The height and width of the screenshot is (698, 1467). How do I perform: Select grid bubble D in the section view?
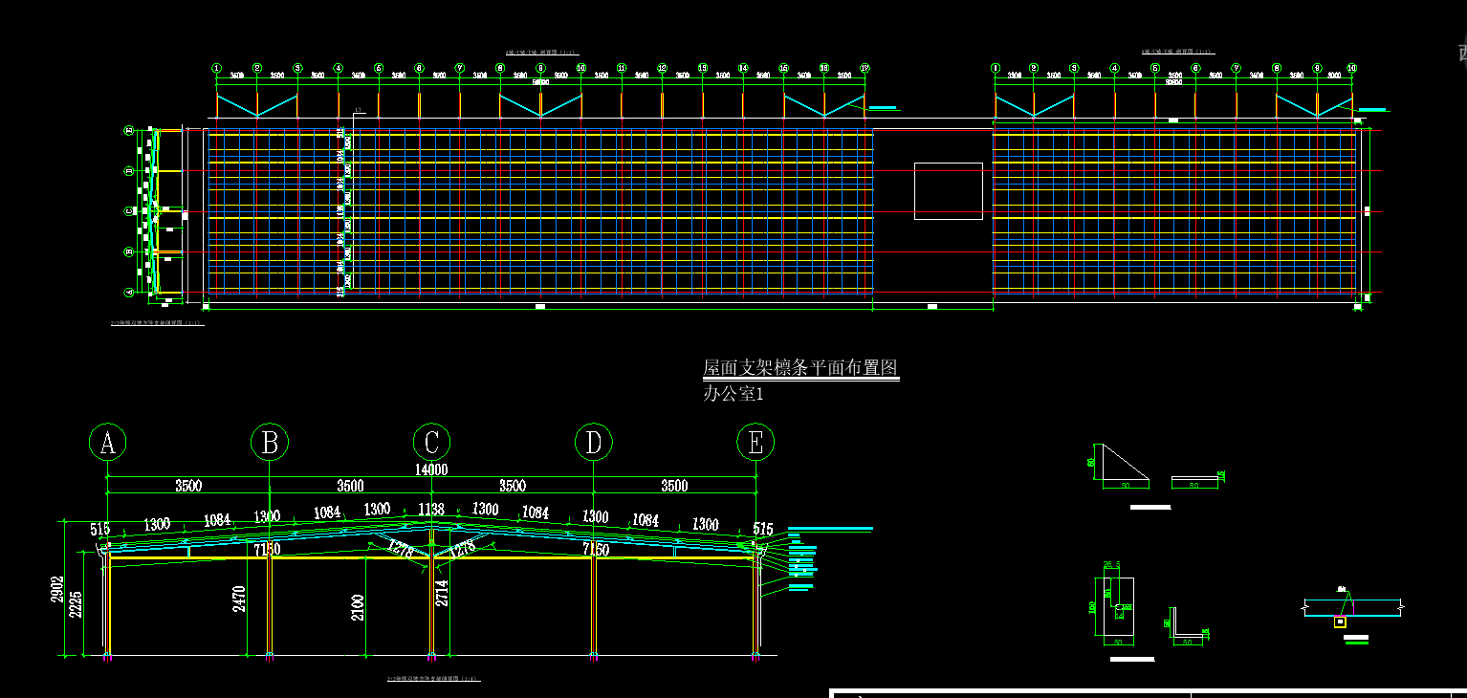coord(594,443)
